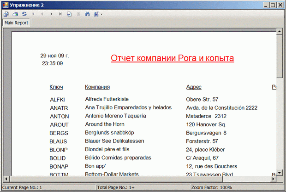Click the Find Text binoculars icon

(88, 14)
